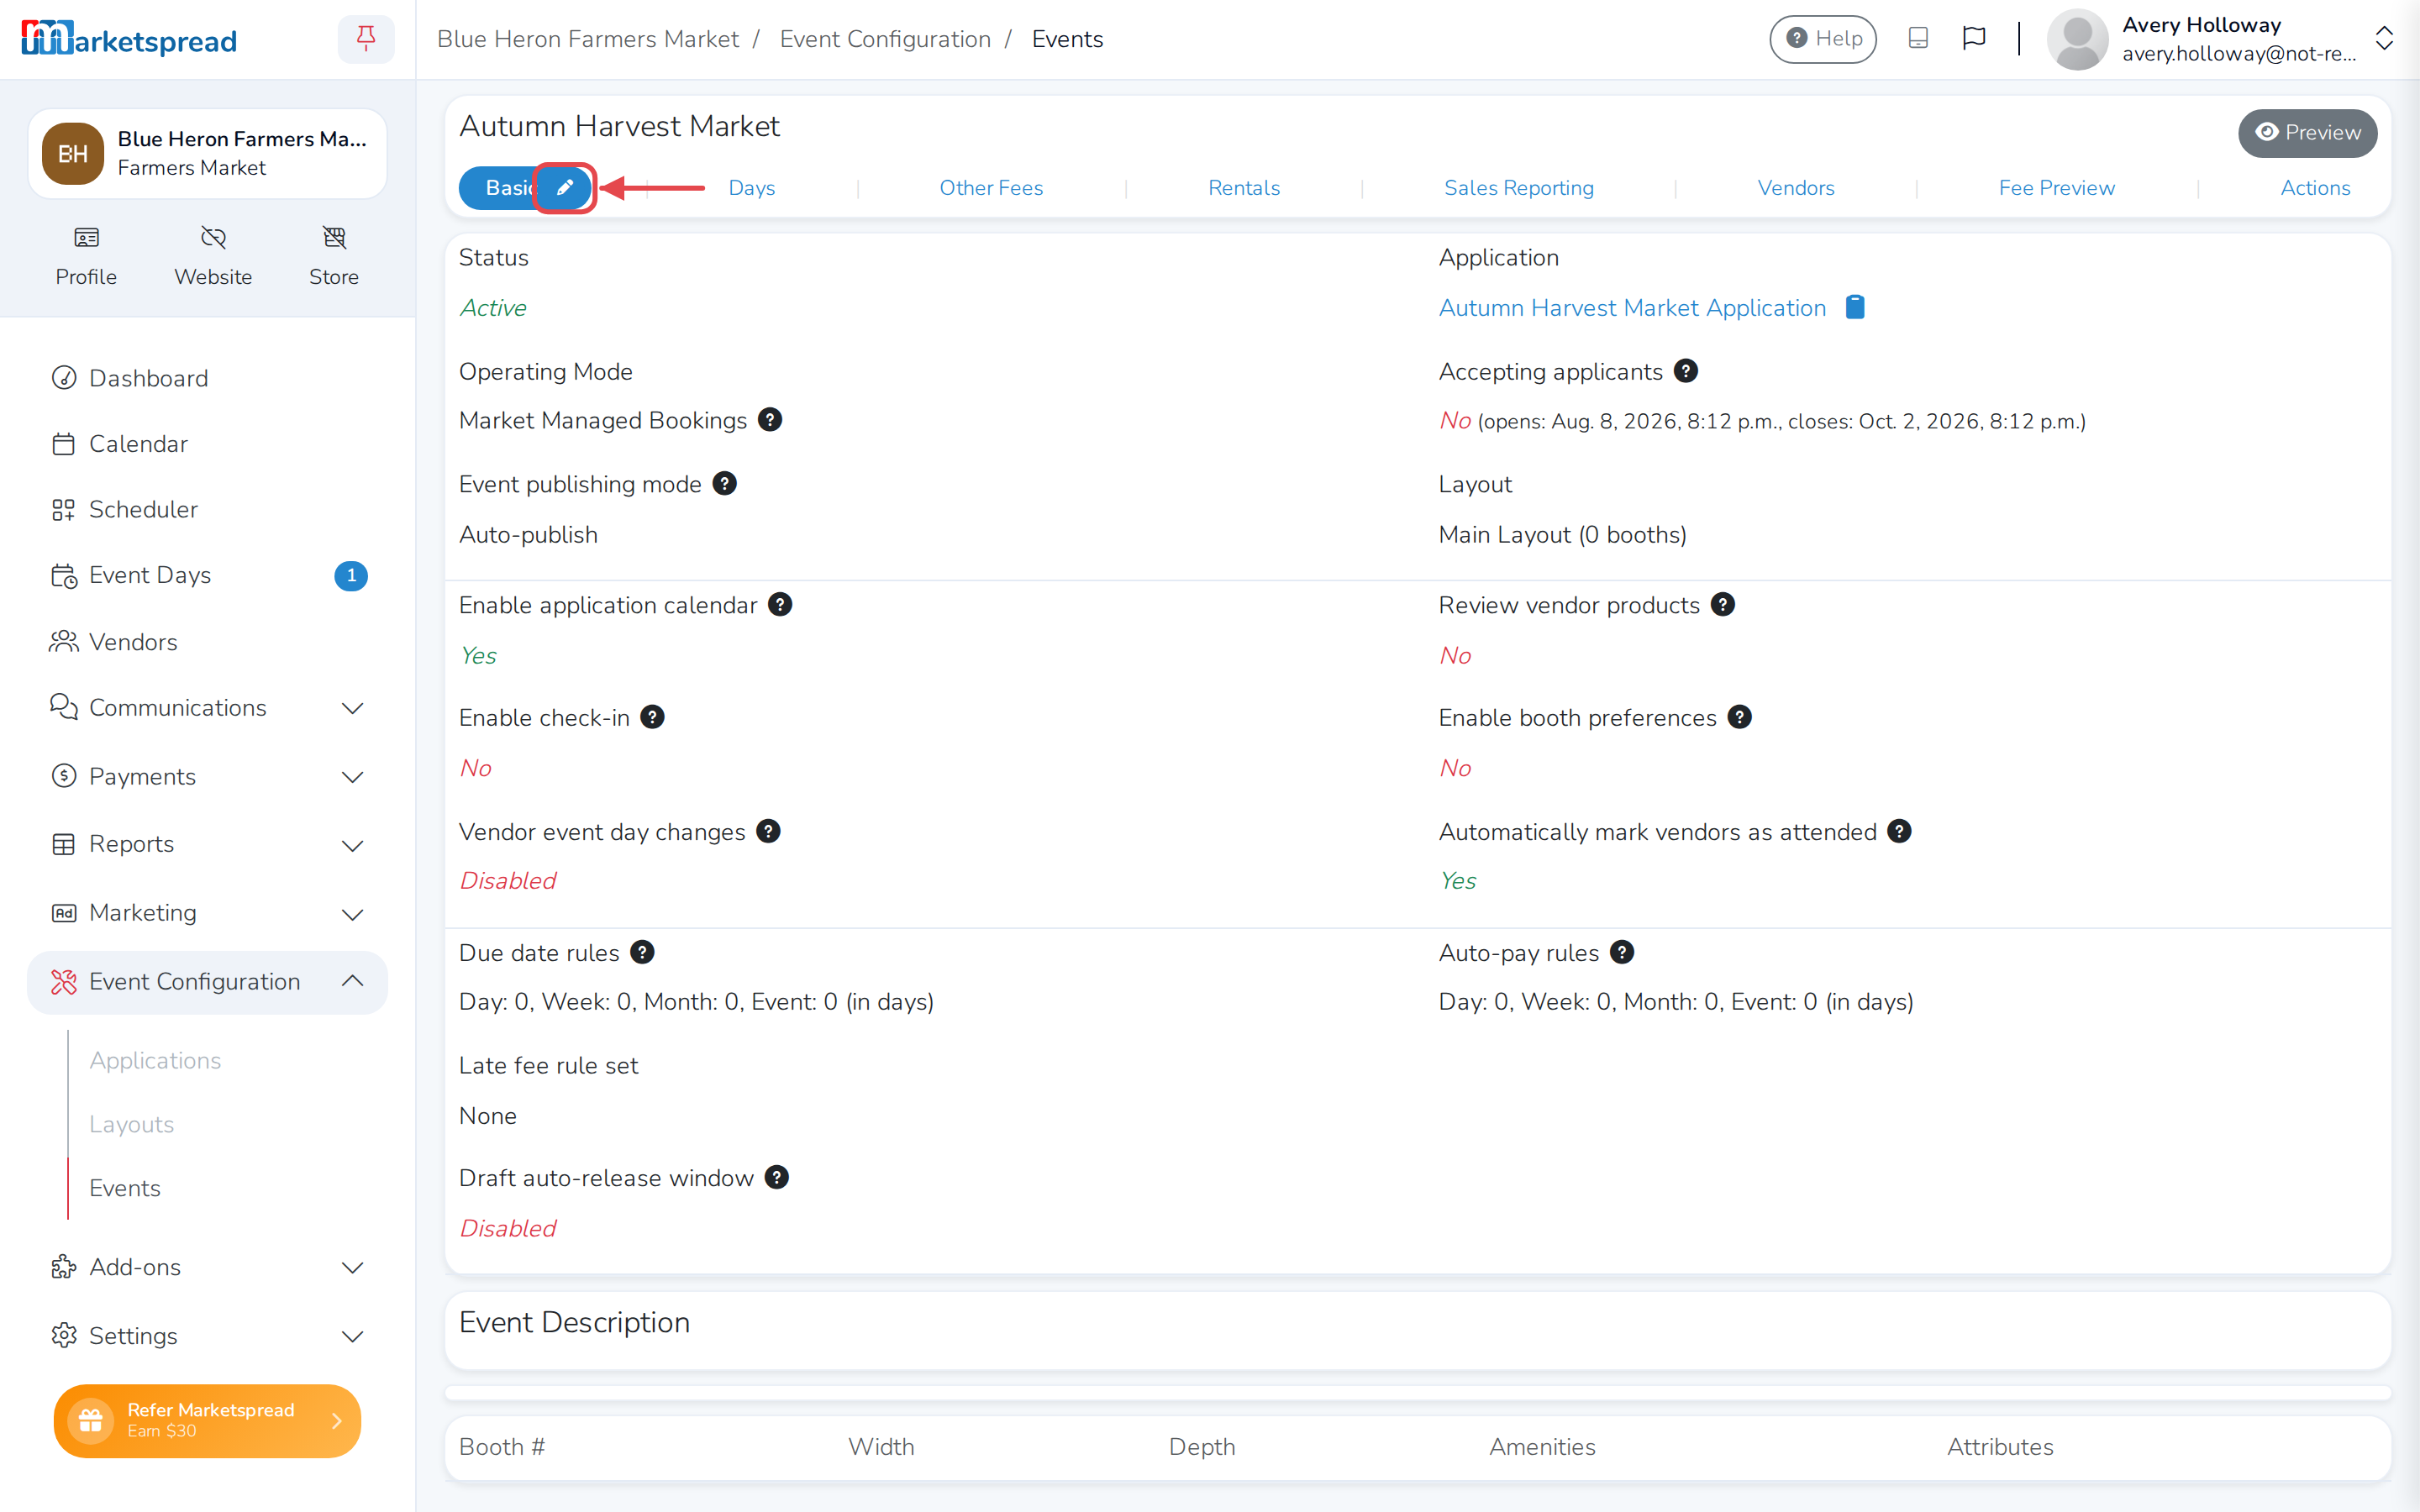The height and width of the screenshot is (1512, 2420).
Task: Show help for Automatically mark vendors as attended
Action: click(x=1900, y=832)
